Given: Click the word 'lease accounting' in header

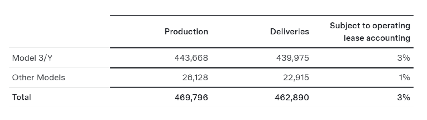Looking at the screenshot, I should click(377, 38).
